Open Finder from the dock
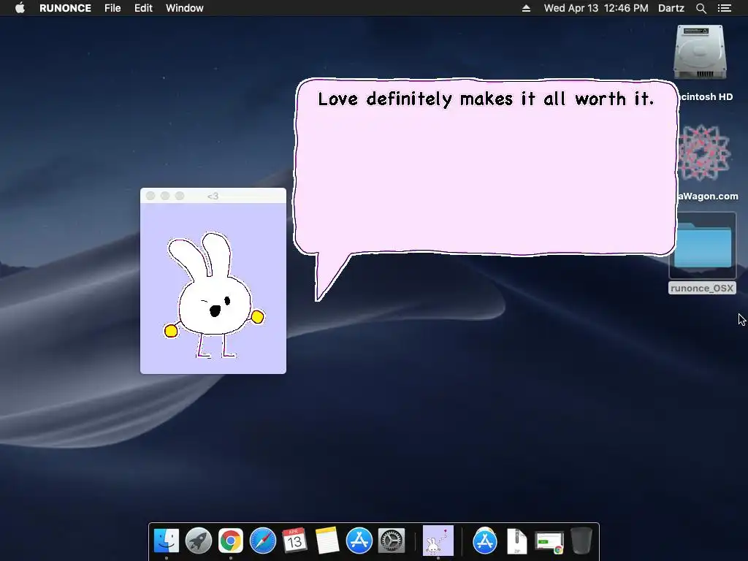This screenshot has width=748, height=561. (x=167, y=541)
